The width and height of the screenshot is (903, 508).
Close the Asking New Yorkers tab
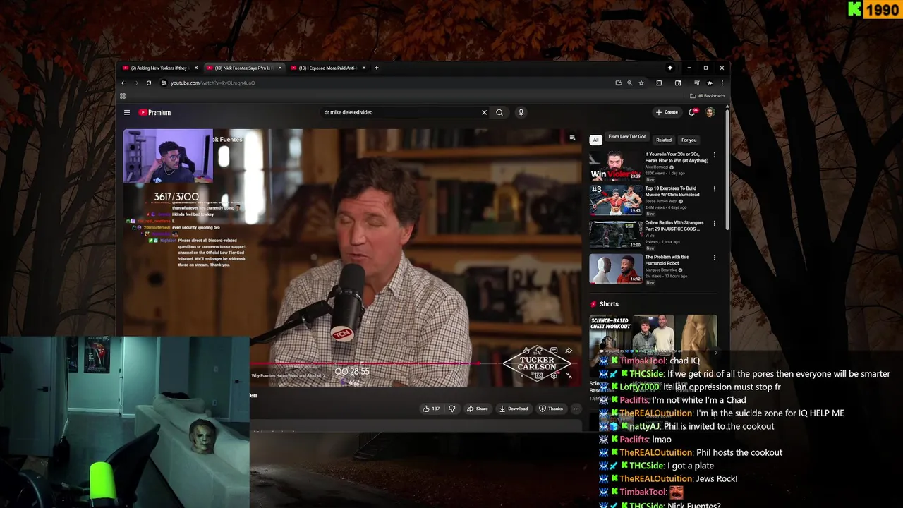[x=195, y=68]
